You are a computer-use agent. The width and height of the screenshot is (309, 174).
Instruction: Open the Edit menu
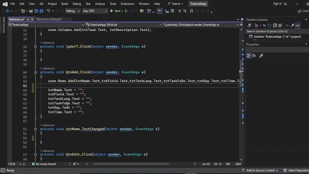point(22,4)
